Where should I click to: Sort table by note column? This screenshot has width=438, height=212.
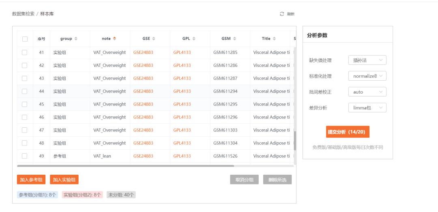point(114,39)
